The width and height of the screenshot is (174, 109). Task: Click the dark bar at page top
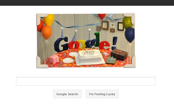[87, 3]
